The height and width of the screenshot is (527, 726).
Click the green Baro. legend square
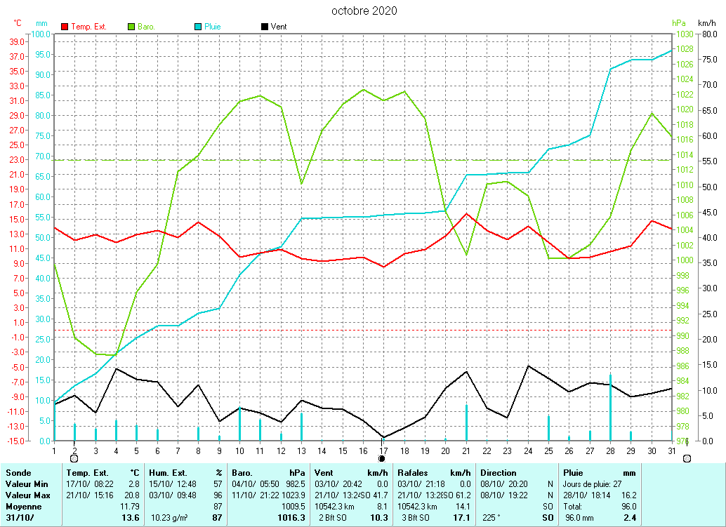click(131, 27)
